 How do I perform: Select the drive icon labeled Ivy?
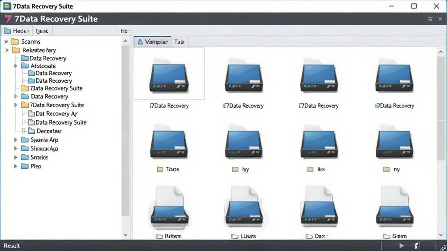244,142
